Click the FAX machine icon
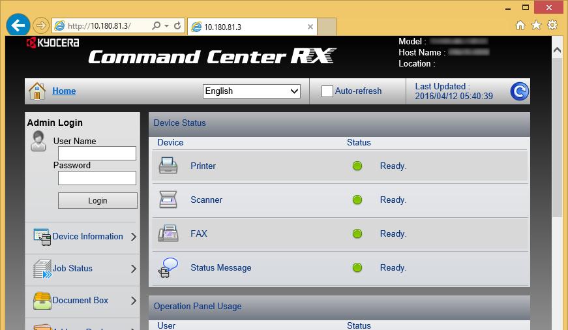 click(168, 233)
